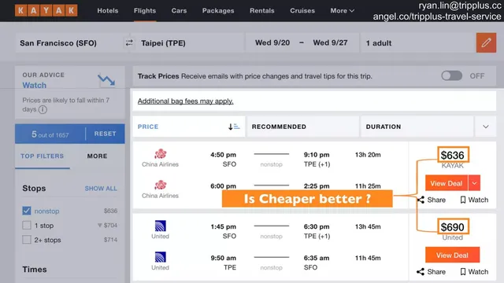
Task: Click the price trend arrow icon
Action: pyautogui.click(x=106, y=80)
